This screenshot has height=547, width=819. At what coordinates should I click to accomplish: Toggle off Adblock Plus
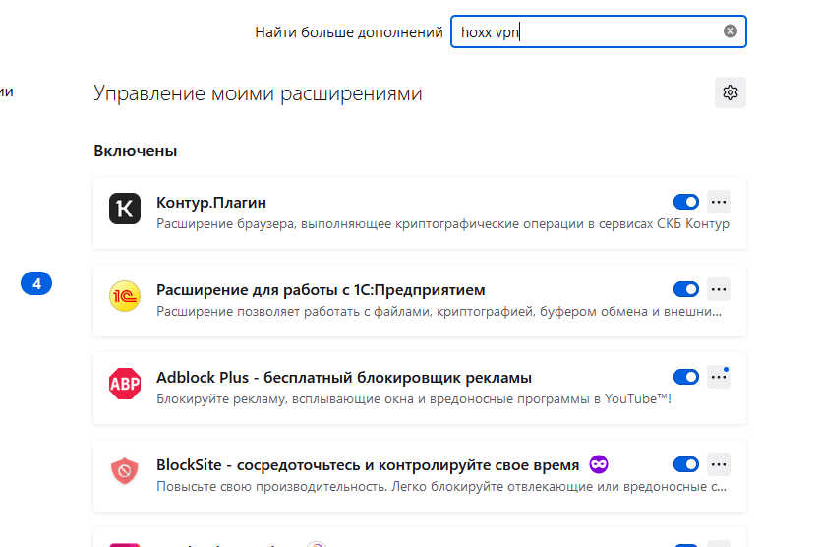[x=685, y=377]
